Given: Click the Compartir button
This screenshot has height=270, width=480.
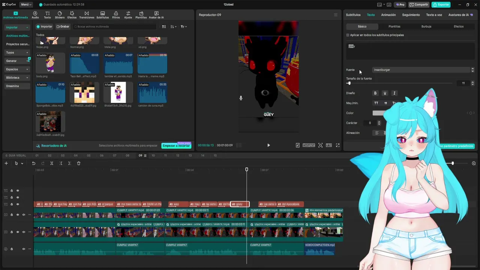Looking at the screenshot, I should pos(419,4).
